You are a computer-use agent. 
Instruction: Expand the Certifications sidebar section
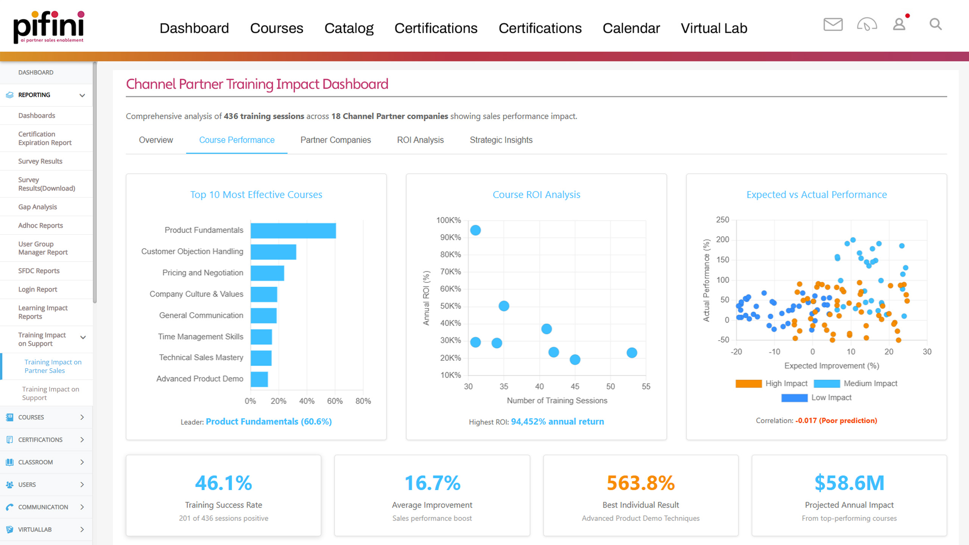82,439
